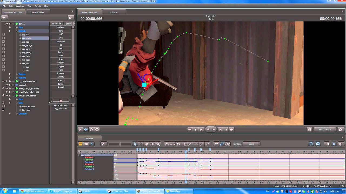The height and width of the screenshot is (194, 346).
Task: Open the File menu
Action: (4, 6)
